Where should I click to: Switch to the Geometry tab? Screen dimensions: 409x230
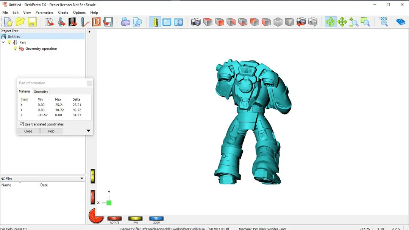tap(41, 92)
